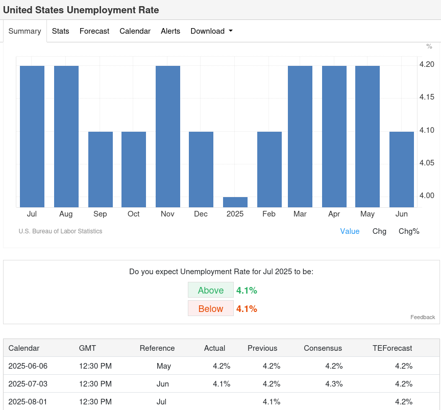Select the 2025-08-01 calendar entry
This screenshot has width=441, height=410.
coord(28,401)
